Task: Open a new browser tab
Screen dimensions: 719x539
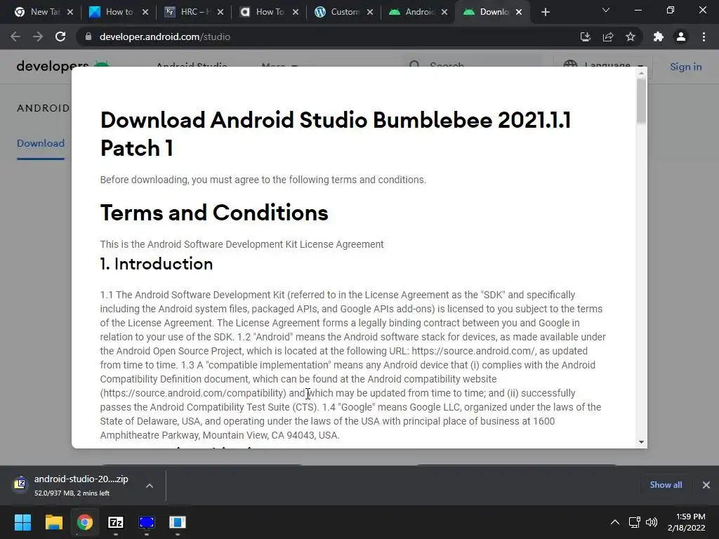Action: click(x=545, y=12)
